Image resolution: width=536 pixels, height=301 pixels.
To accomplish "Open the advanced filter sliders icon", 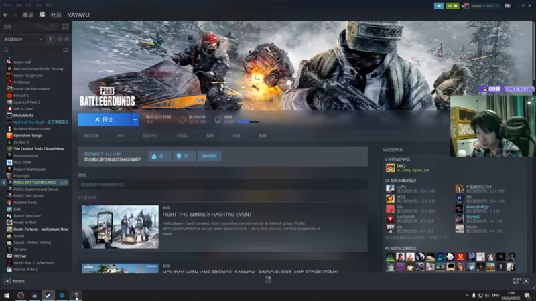I will (x=66, y=50).
